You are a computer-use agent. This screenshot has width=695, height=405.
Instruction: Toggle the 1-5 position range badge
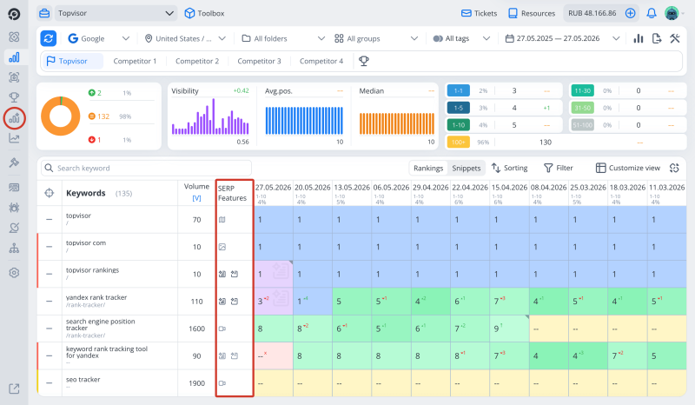coord(459,108)
